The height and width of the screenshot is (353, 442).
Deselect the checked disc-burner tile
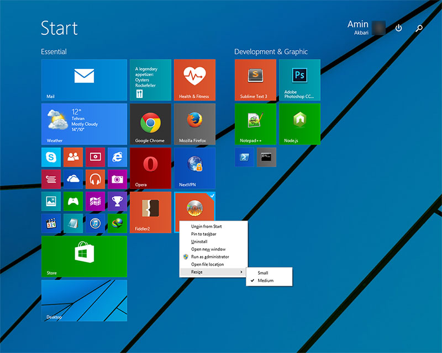click(195, 206)
